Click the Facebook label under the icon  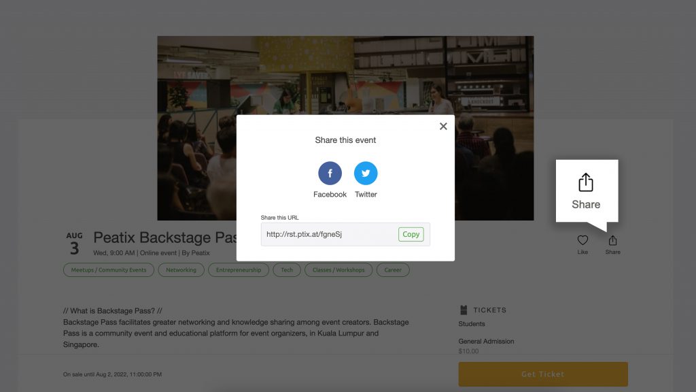pos(330,194)
